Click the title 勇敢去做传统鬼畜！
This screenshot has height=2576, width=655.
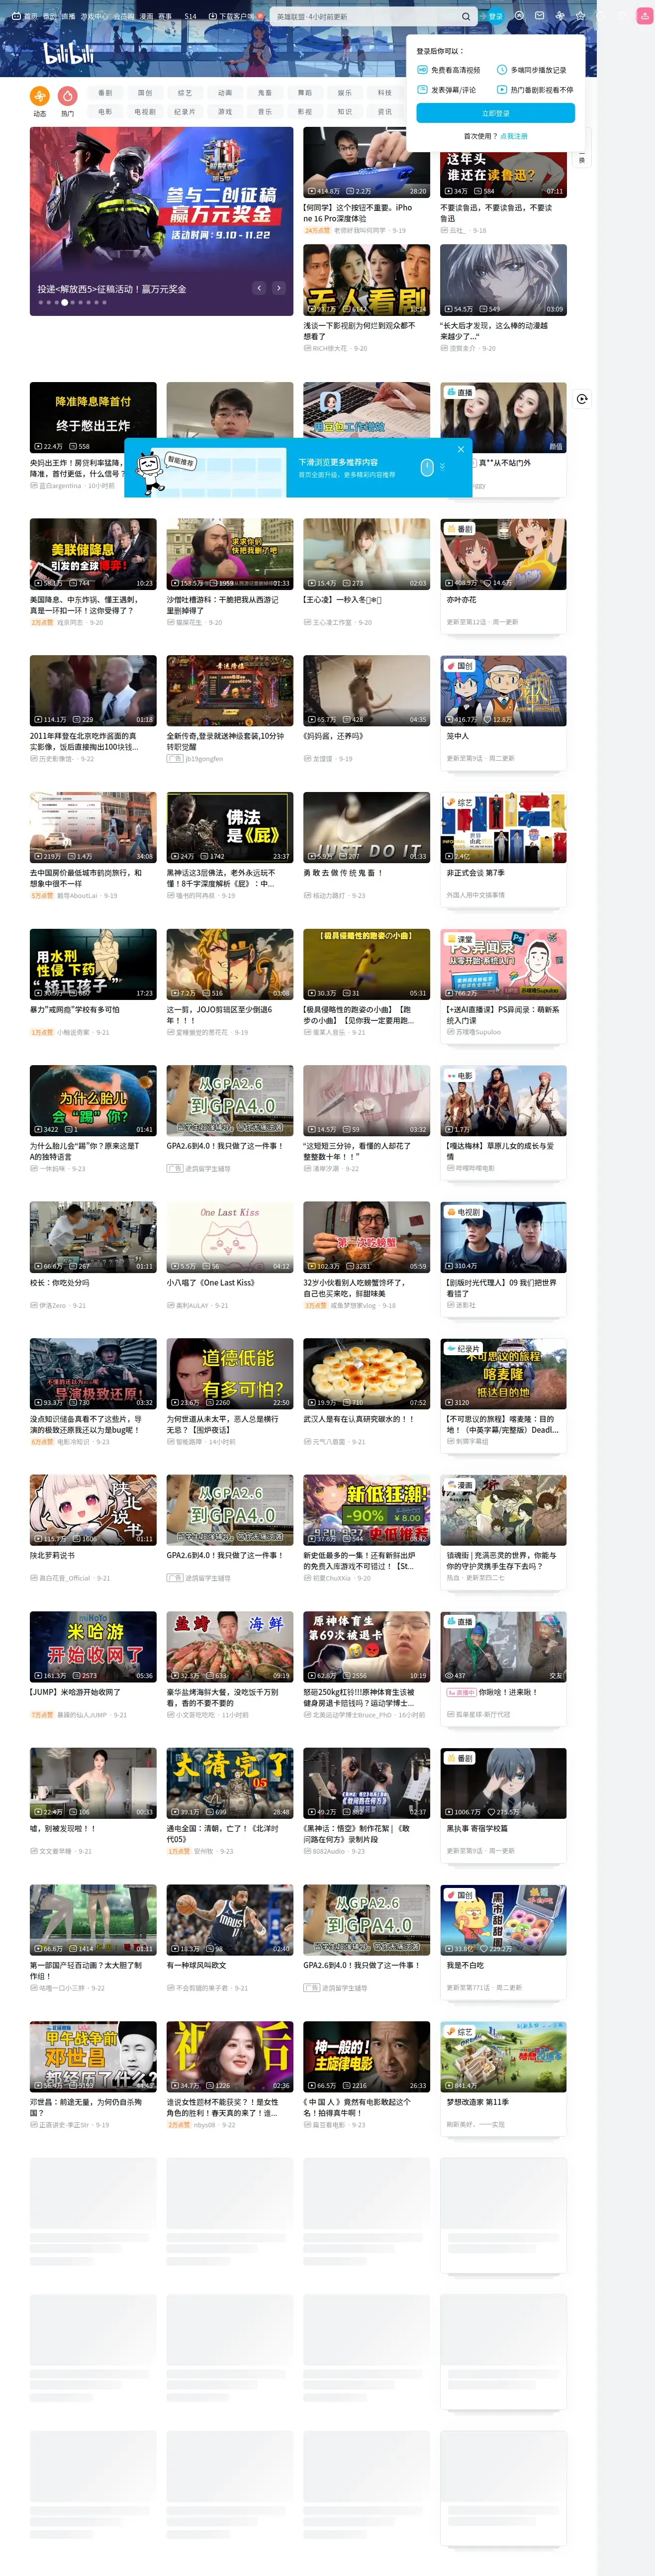pyautogui.click(x=343, y=873)
